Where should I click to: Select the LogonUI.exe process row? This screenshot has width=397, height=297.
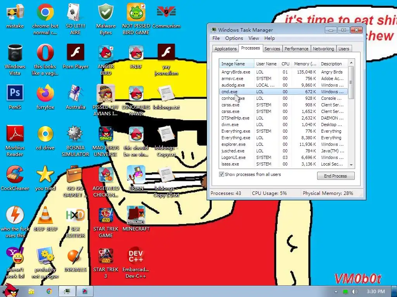click(283, 157)
